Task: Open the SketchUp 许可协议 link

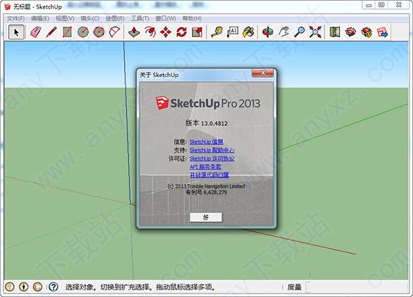Action: (212, 159)
